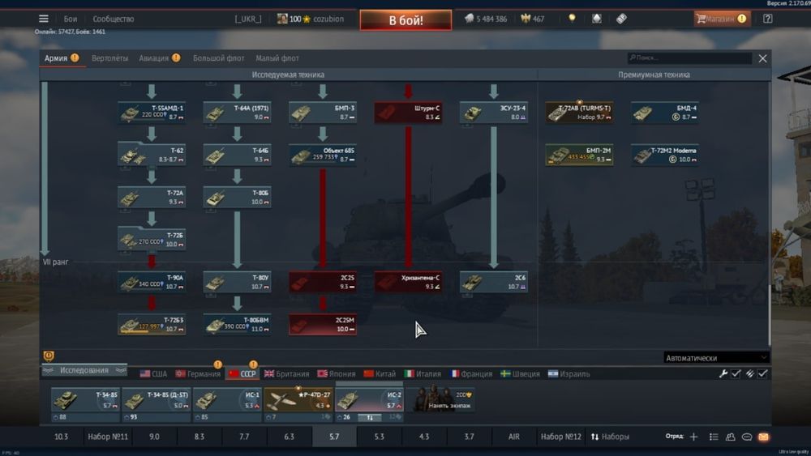The image size is (811, 456).
Task: Select the Т-62 group
Action: coord(152,155)
